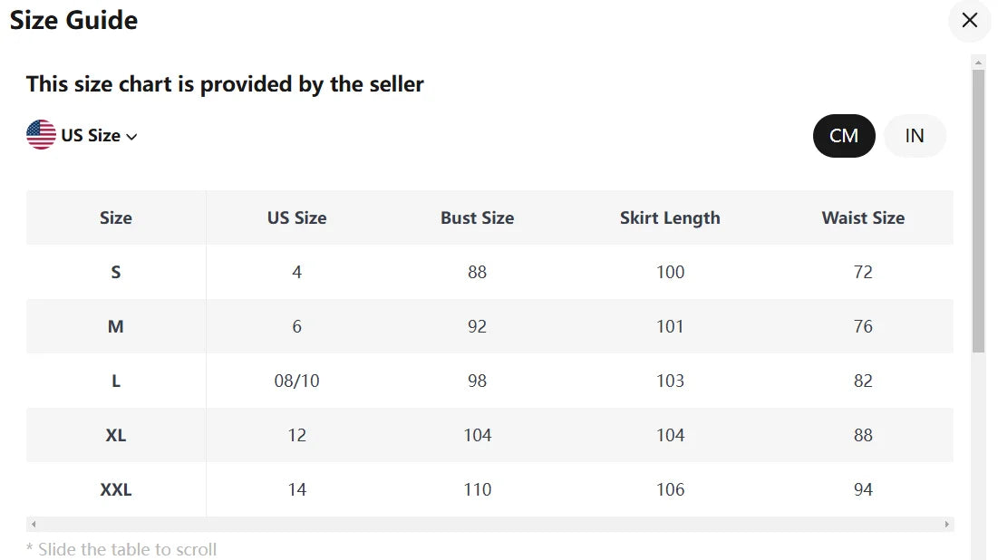Click the XL row of the table
Image resolution: width=998 pixels, height=560 pixels.
(x=115, y=435)
